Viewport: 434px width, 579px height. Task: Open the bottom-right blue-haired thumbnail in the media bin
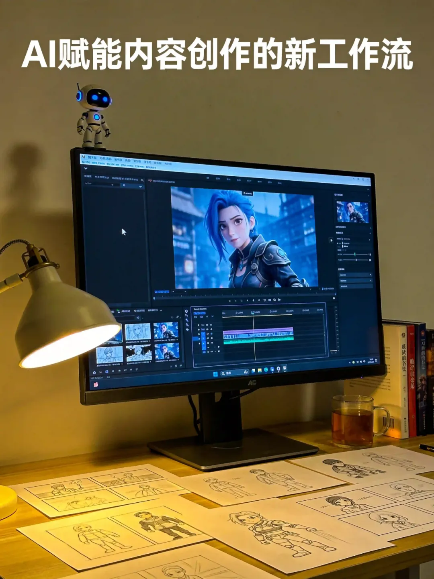166,352
